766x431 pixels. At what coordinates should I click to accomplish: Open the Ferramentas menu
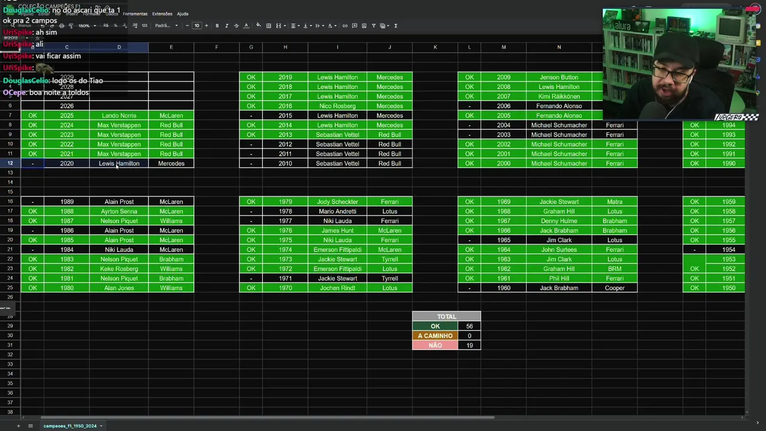coord(135,14)
